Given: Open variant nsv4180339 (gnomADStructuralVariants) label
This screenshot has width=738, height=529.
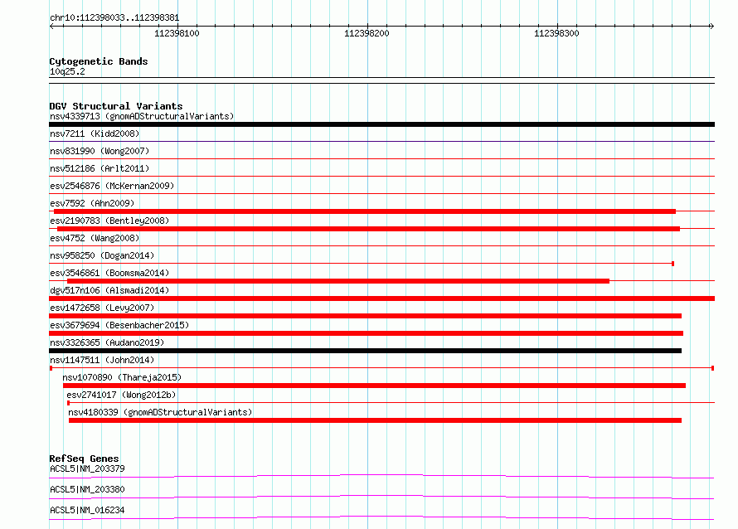Looking at the screenshot, I should pos(160,412).
